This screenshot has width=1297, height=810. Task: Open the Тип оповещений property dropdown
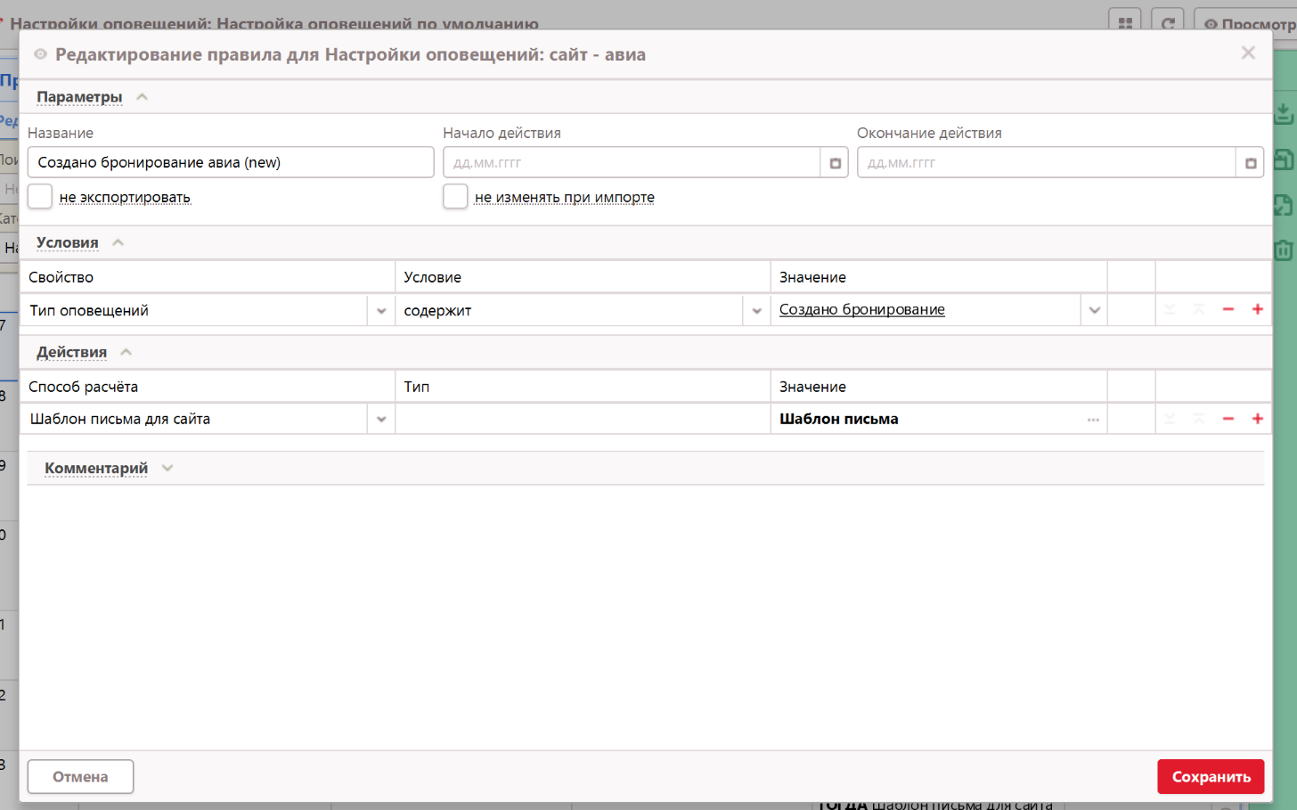click(x=381, y=311)
